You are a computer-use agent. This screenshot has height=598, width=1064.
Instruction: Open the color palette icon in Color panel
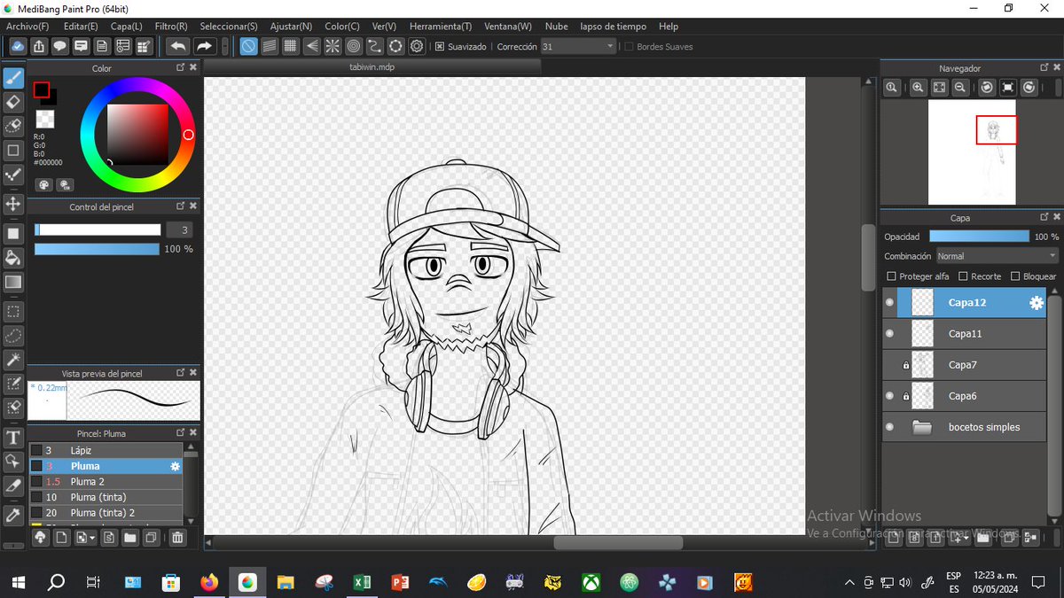click(x=43, y=185)
